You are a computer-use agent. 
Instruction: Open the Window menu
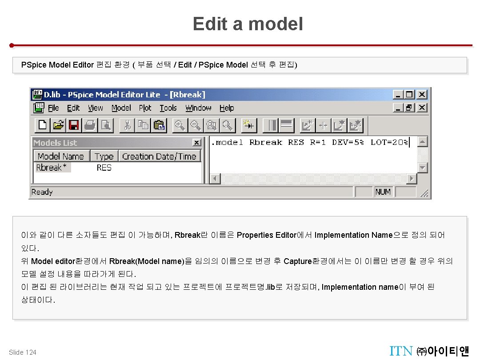click(198, 108)
